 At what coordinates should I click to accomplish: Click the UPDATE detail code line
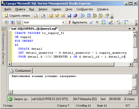tap(30, 49)
